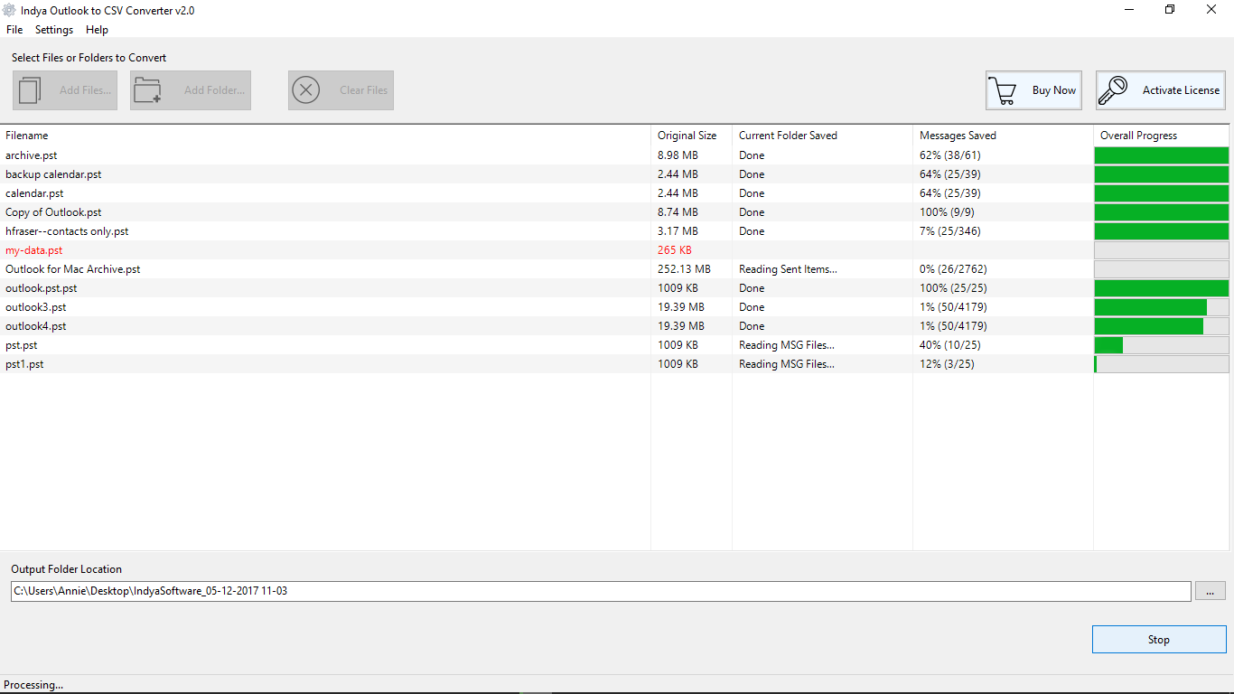Screen dimensions: 1234x694
Task: Click the Reading Sent Items... status
Action: click(788, 269)
